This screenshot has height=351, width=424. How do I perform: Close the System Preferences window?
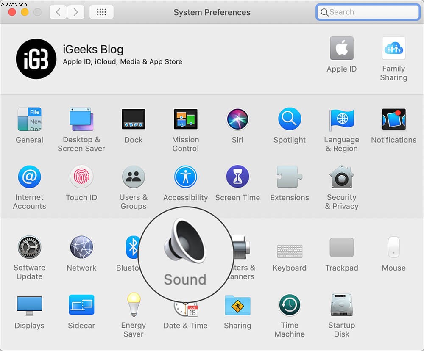(x=12, y=12)
